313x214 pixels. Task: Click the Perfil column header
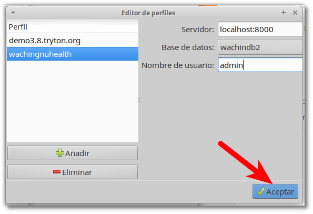pyautogui.click(x=73, y=26)
